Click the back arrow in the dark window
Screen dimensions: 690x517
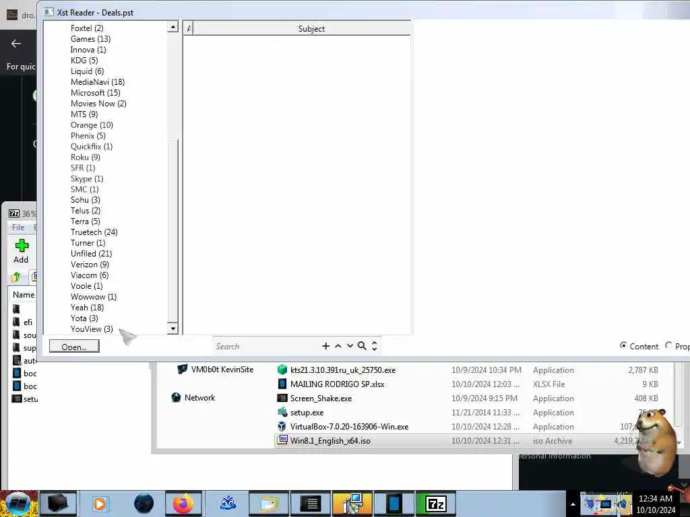coord(16,43)
